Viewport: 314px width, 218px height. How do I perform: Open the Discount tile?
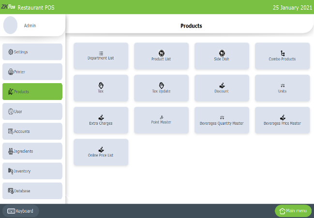click(x=222, y=88)
